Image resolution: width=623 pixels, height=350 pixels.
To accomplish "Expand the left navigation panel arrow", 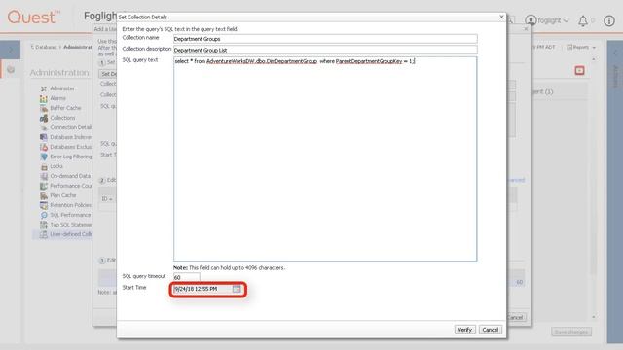I will 10,50.
